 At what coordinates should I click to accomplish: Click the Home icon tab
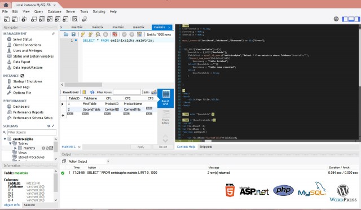click(6, 5)
